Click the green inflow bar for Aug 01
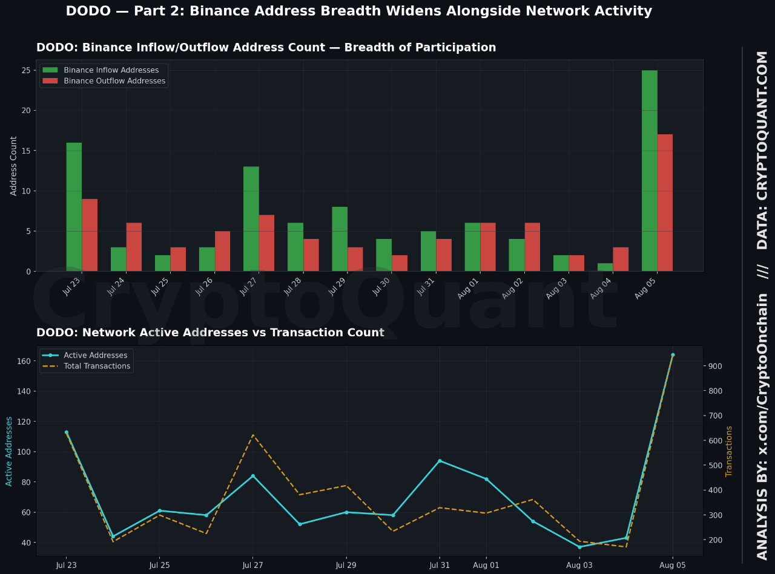The image size is (775, 574). (472, 247)
